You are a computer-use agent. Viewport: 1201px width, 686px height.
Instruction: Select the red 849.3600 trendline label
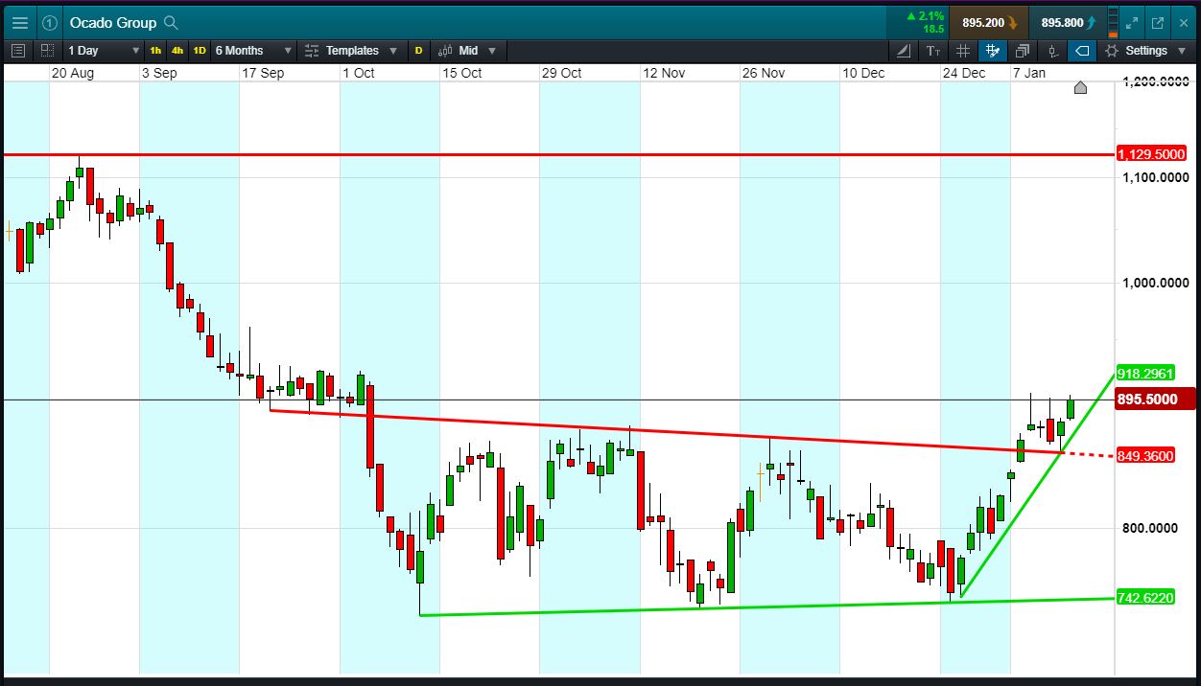[x=1145, y=455]
